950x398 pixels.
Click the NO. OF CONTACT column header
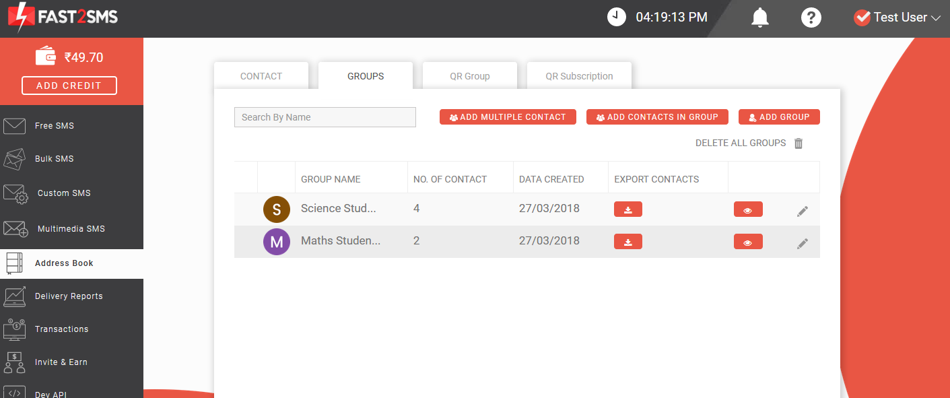pyautogui.click(x=450, y=180)
